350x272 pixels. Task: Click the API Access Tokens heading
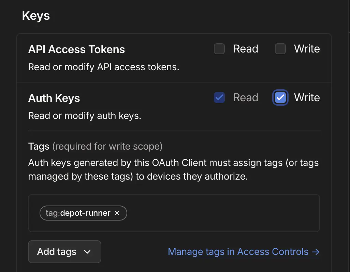tap(76, 49)
